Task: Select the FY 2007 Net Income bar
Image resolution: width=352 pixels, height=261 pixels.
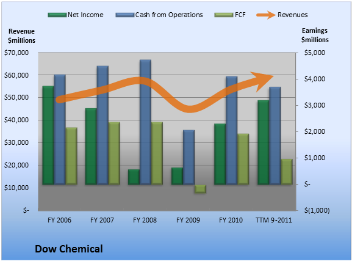Action: pyautogui.click(x=91, y=147)
